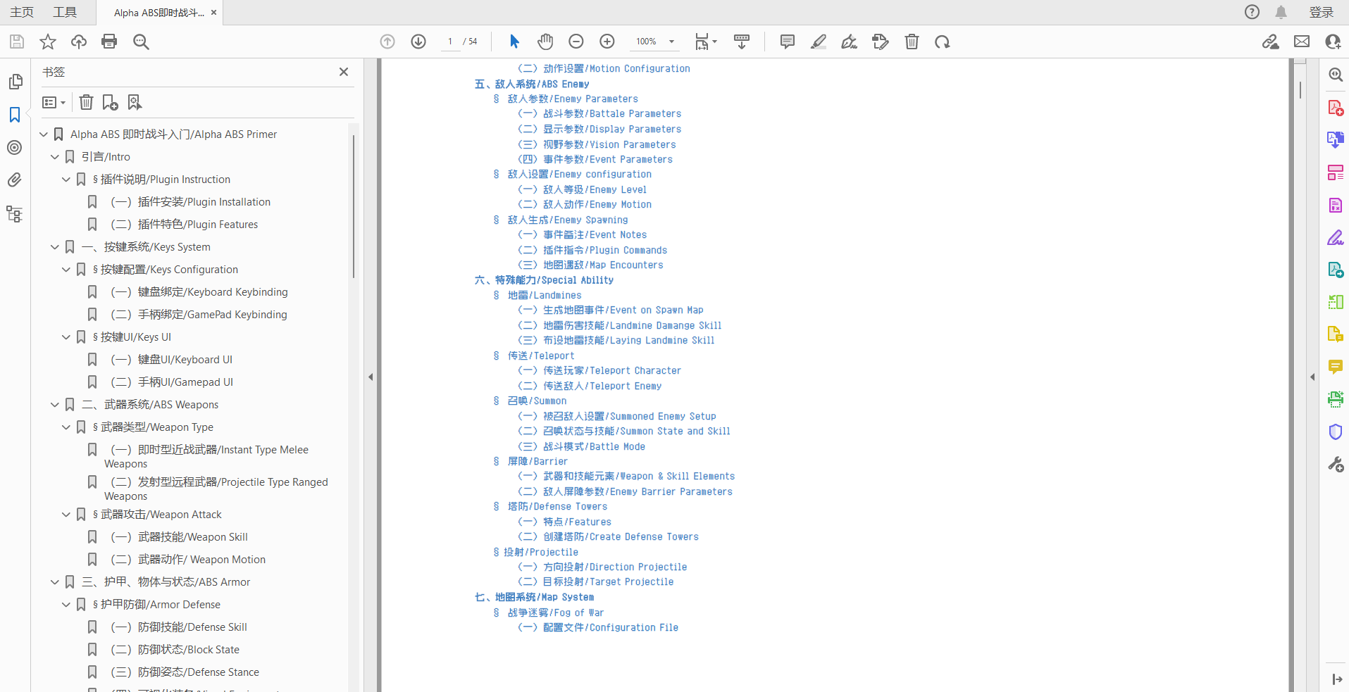This screenshot has height=692, width=1349.
Task: Go to the next page arrow
Action: pyautogui.click(x=418, y=42)
